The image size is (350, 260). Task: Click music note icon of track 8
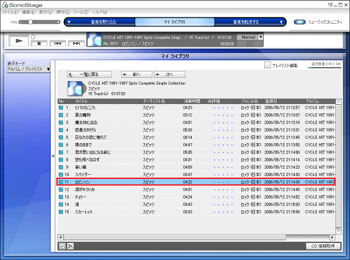tap(61, 160)
